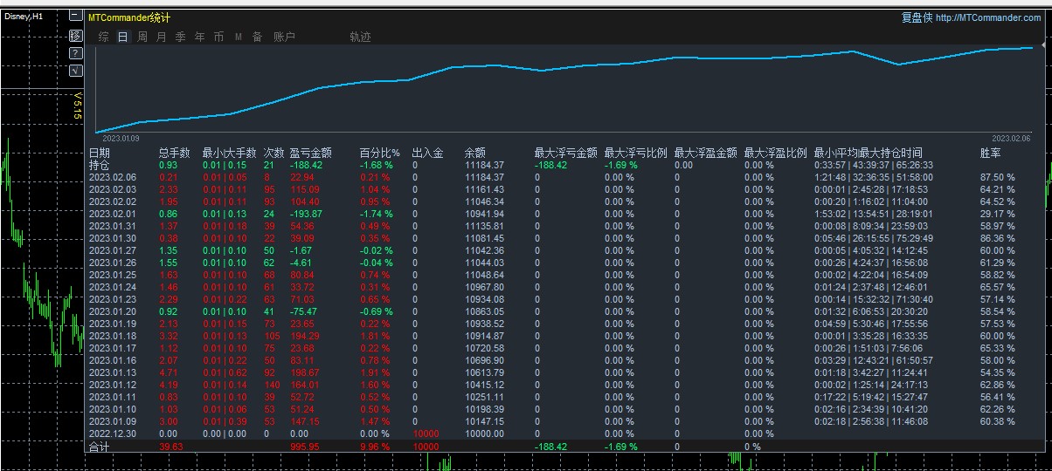Click the 余额 column header
The width and height of the screenshot is (1052, 471).
(x=474, y=153)
